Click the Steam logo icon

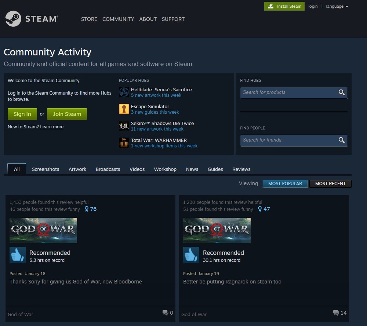pos(13,19)
